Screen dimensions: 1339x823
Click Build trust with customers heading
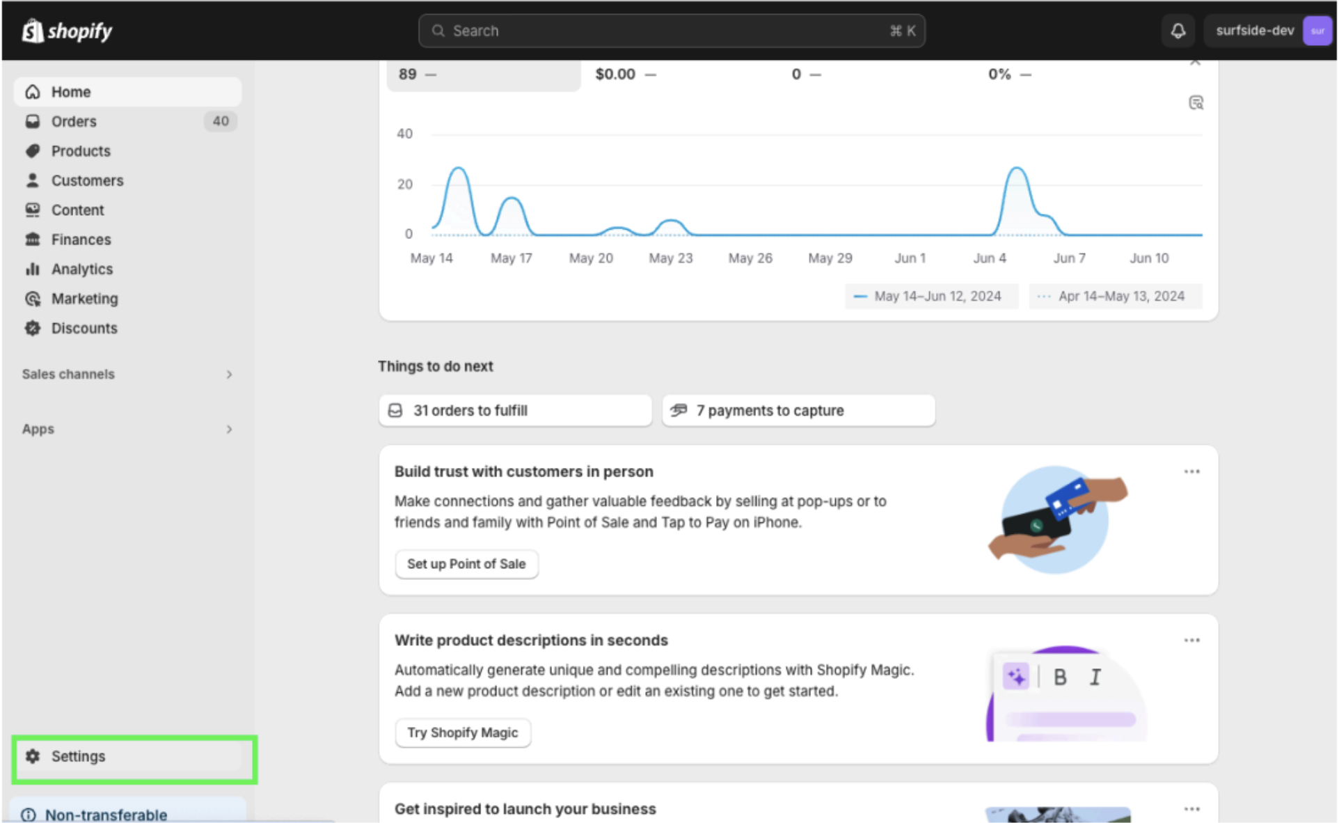pyautogui.click(x=523, y=472)
